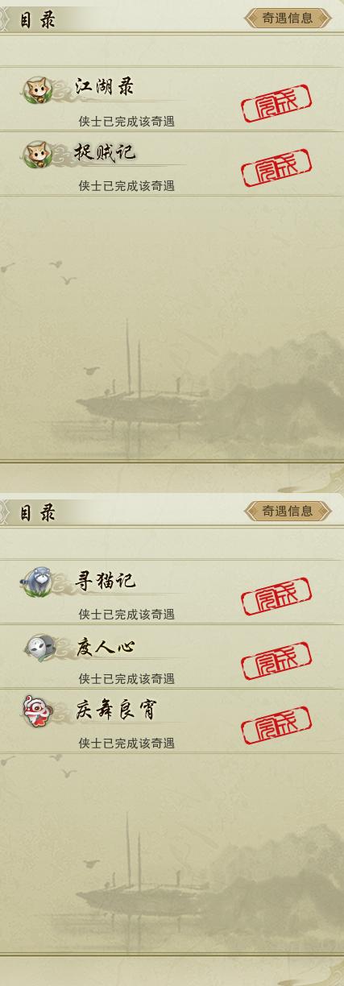Click 奇遇信息 button in the 江湖录 panel
Viewport: 344px width, 986px height.
point(288,18)
